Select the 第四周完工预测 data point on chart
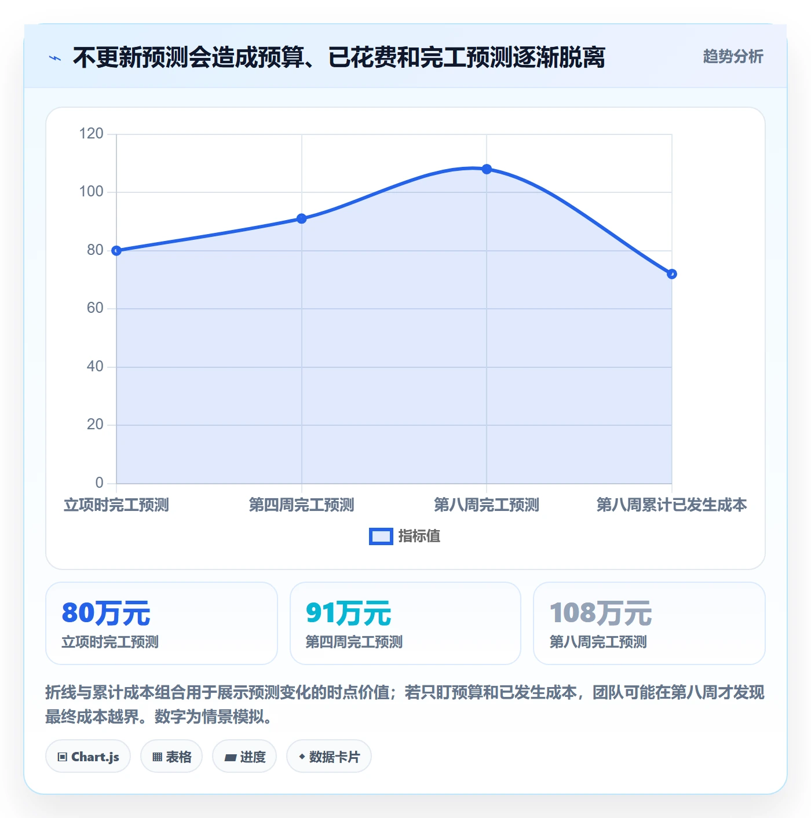The width and height of the screenshot is (811, 818). pos(302,218)
